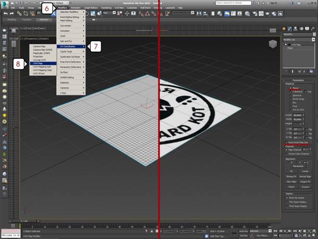Click the Select and Manipulate icon

coord(127,14)
